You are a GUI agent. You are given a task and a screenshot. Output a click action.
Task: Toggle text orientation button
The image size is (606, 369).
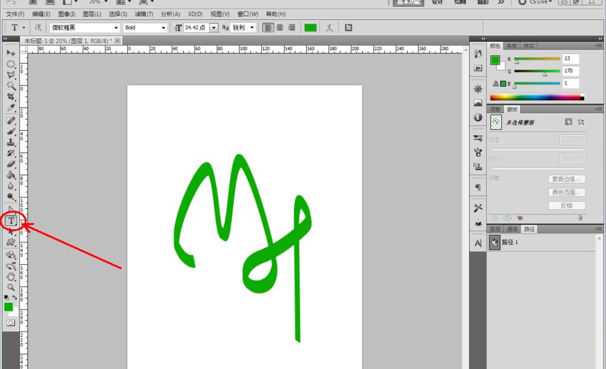point(38,27)
